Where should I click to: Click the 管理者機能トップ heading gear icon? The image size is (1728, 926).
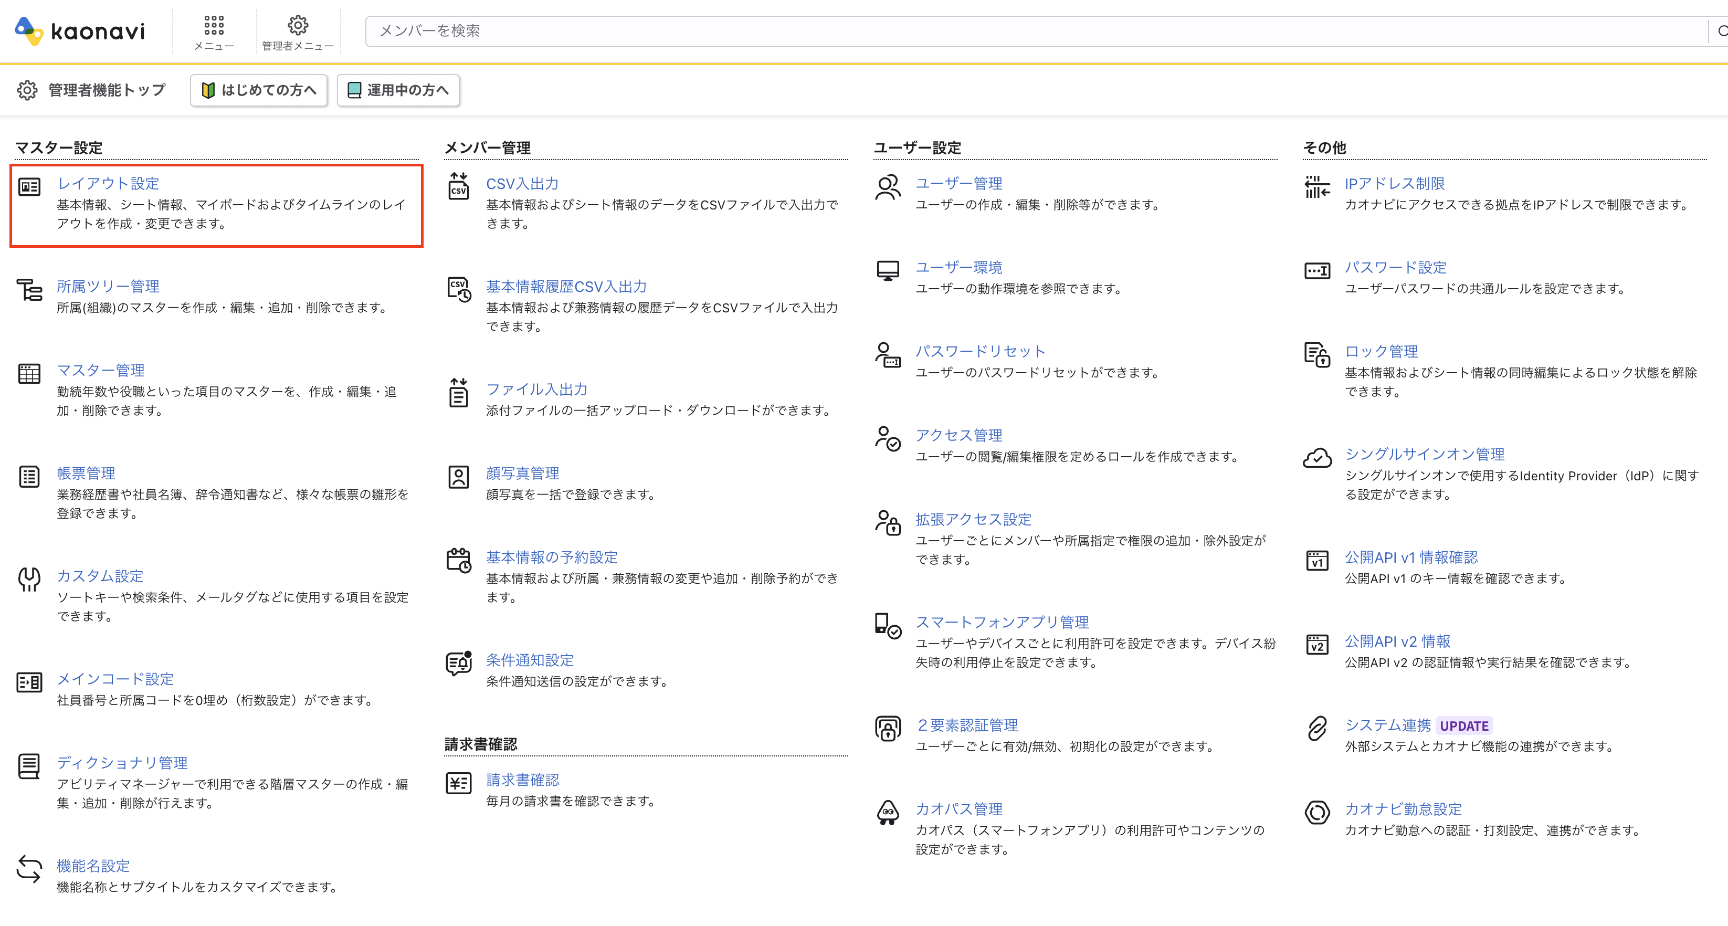27,90
